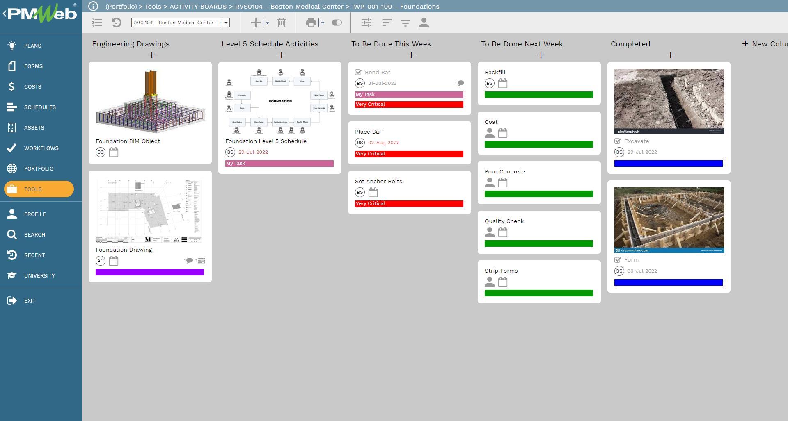Click the user assignment icon in toolbar
This screenshot has width=788, height=421.
424,23
